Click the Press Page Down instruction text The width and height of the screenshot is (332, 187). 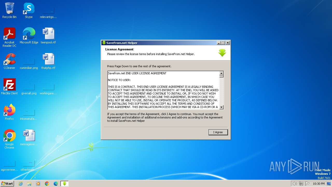(x=139, y=66)
